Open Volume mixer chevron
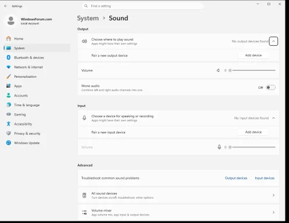The width and height of the screenshot is (289, 223). [273, 213]
